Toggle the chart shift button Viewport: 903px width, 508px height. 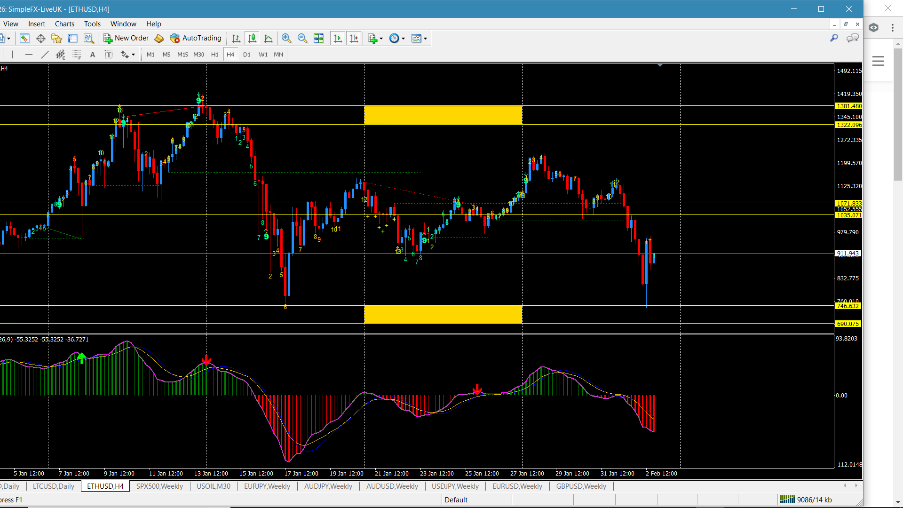[x=354, y=39]
